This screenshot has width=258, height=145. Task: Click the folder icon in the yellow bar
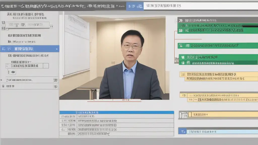[x=184, y=115]
